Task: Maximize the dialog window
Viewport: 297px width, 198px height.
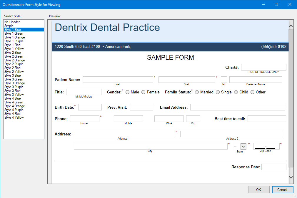Action: point(276,4)
